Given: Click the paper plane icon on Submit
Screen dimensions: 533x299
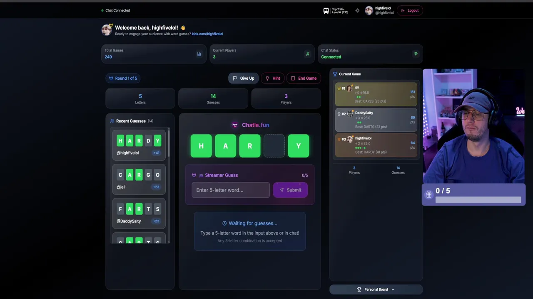Looking at the screenshot, I should click(281, 190).
